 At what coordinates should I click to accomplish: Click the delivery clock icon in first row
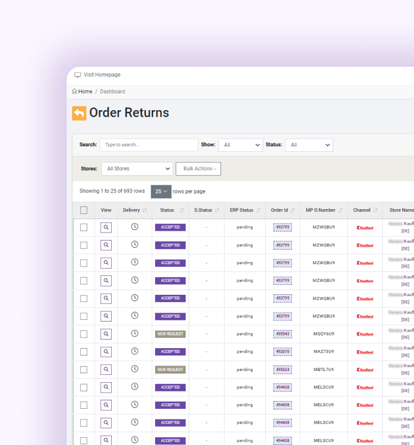pyautogui.click(x=134, y=227)
